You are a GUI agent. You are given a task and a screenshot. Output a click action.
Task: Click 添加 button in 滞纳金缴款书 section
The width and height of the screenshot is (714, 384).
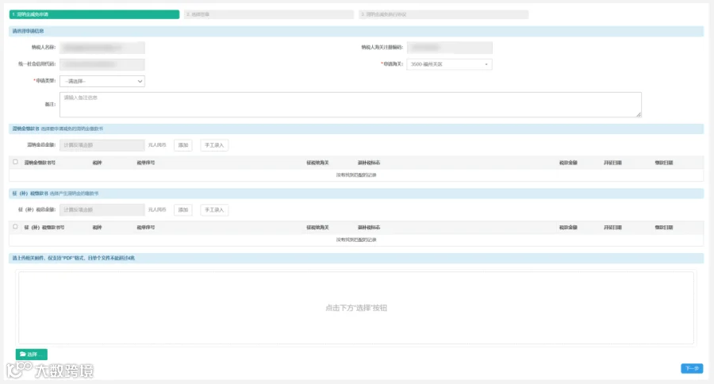pyautogui.click(x=183, y=145)
